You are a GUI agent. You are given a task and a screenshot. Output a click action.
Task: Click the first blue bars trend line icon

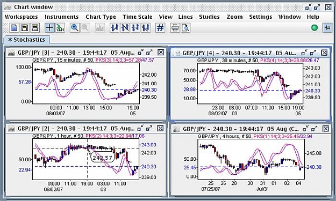(115, 28)
